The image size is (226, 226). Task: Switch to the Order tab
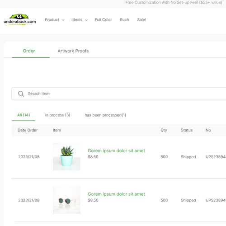tap(29, 51)
